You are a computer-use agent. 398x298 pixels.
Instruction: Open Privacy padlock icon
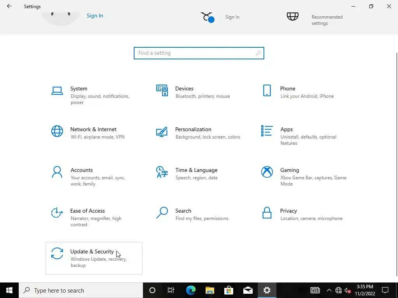[x=267, y=213]
